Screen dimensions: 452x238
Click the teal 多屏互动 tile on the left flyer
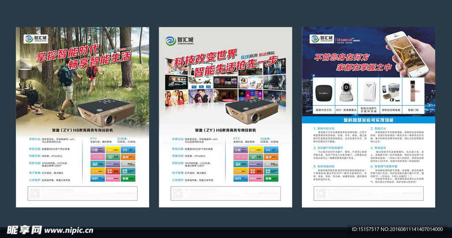128,171
